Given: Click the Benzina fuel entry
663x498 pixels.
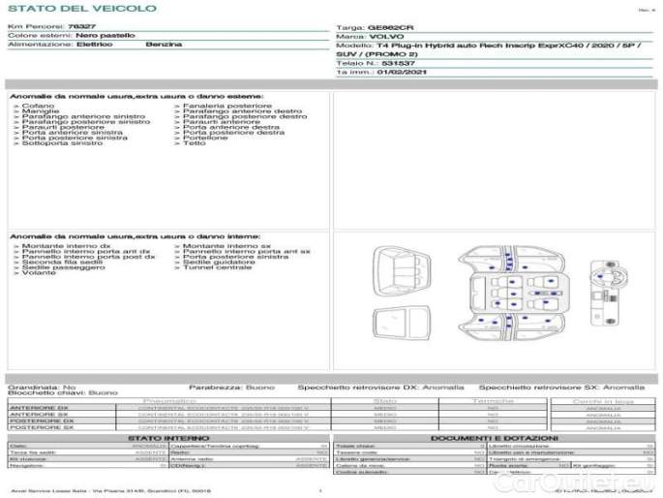Looking at the screenshot, I should (x=164, y=44).
